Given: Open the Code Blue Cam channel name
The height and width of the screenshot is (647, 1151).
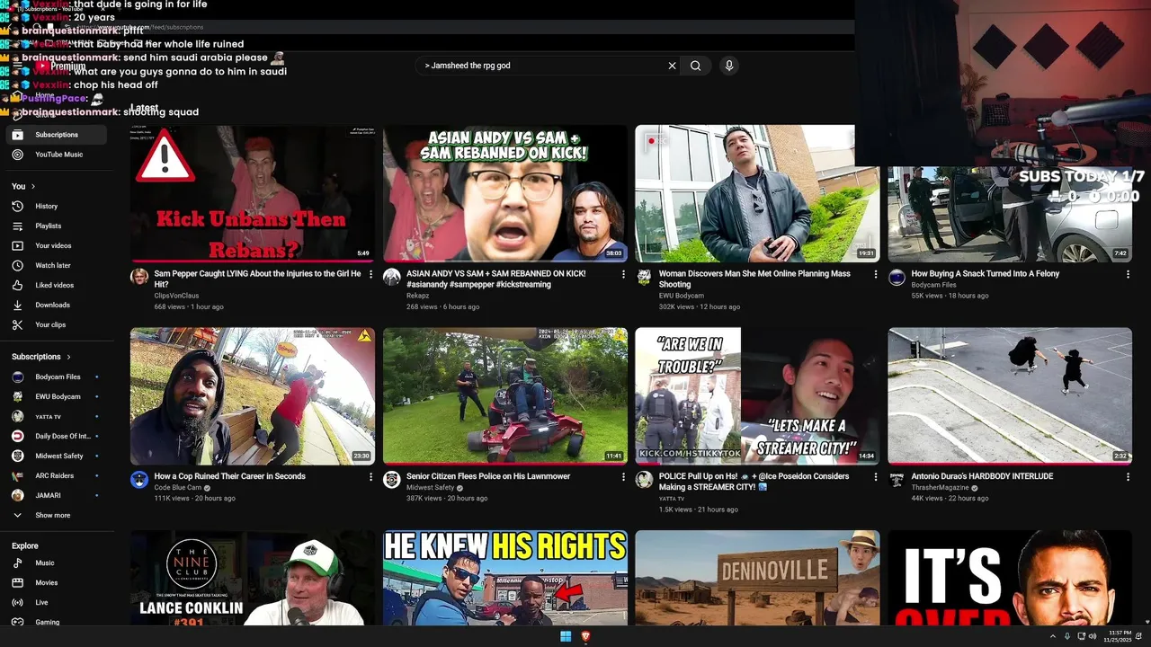Looking at the screenshot, I should pos(178,487).
